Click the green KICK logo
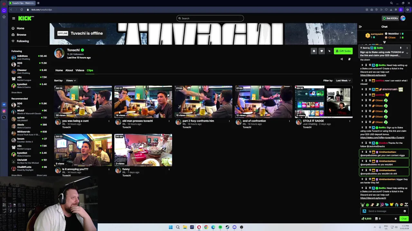Screen dimensions: 412x231 pos(26,18)
